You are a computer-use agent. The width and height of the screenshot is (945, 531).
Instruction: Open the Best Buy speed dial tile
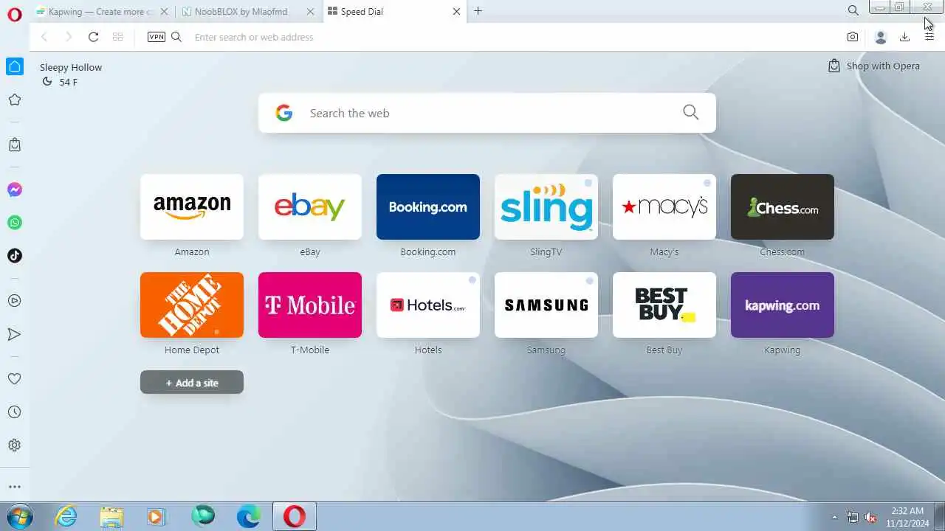[664, 305]
